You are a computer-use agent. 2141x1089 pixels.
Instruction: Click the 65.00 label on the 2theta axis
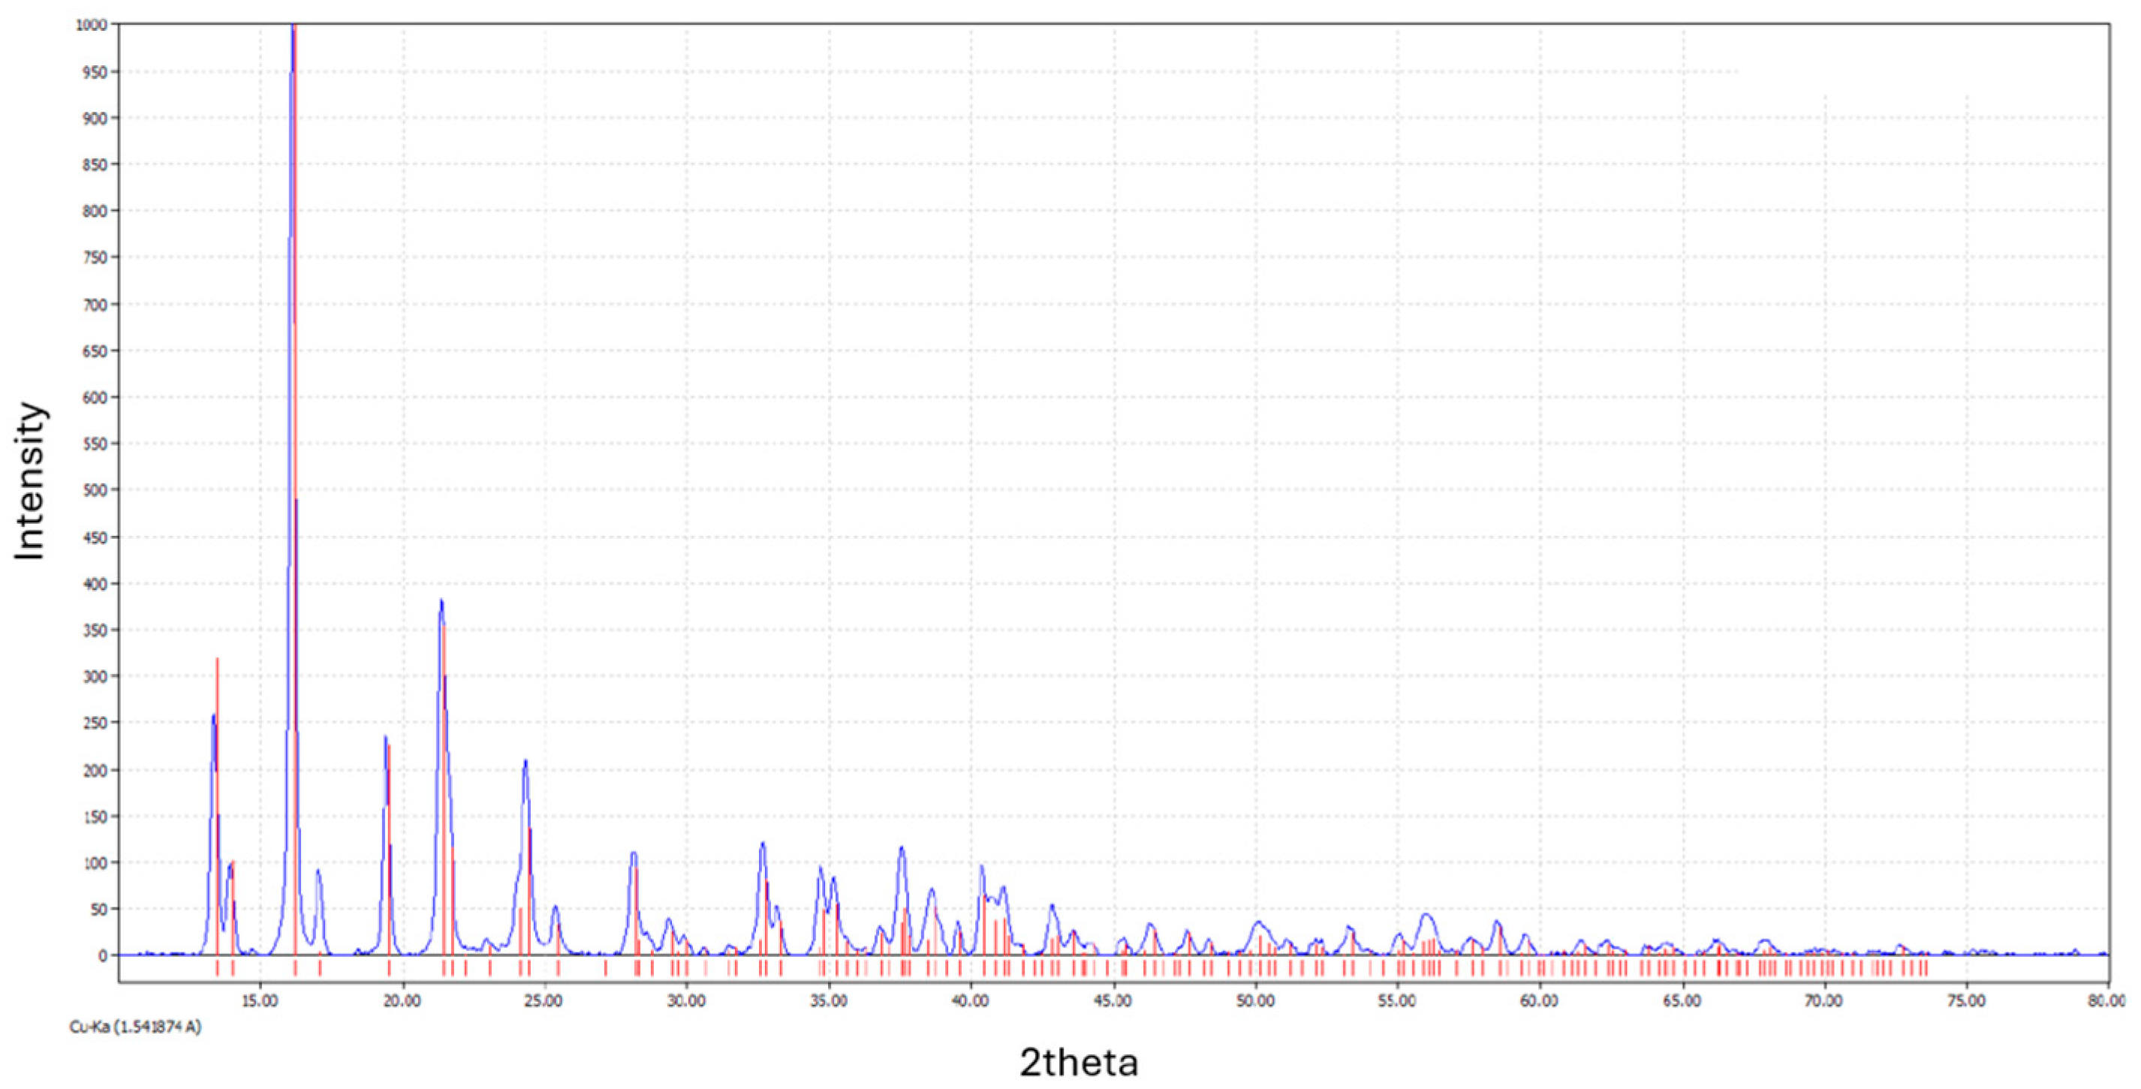point(1682,1001)
